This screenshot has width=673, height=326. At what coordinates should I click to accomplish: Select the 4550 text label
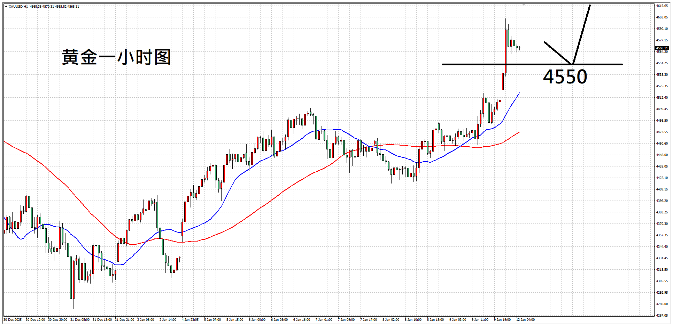coord(565,77)
